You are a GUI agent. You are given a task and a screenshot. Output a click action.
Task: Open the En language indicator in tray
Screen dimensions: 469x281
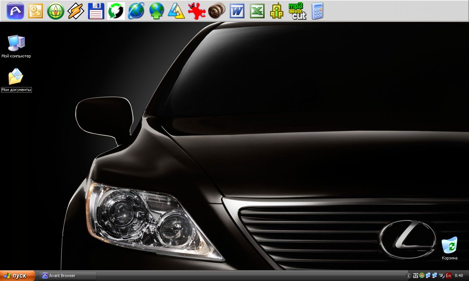tap(448, 276)
